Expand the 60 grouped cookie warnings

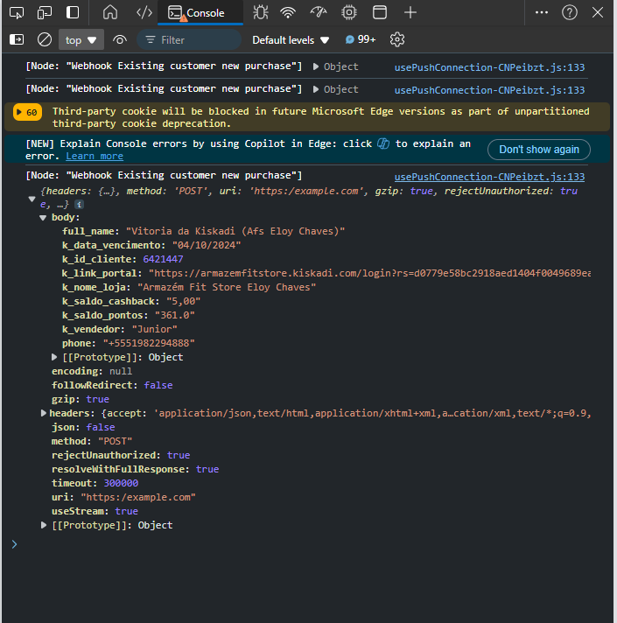click(27, 113)
